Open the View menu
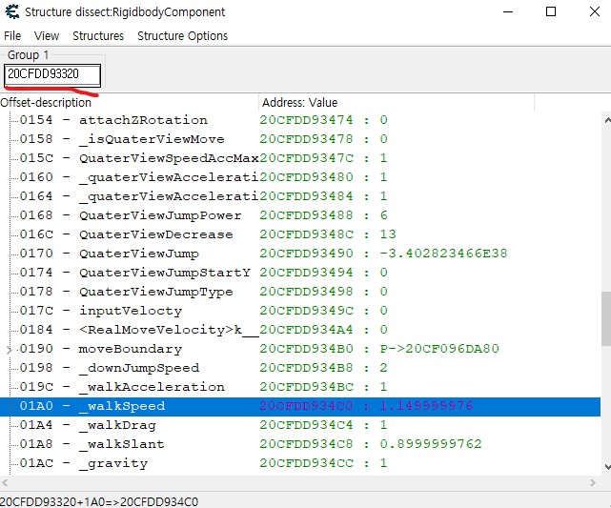The height and width of the screenshot is (508, 611). 47,35
